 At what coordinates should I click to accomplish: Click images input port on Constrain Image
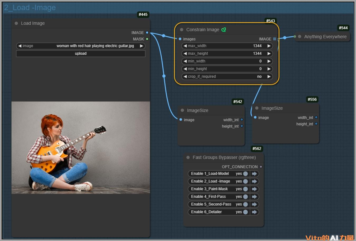tap(180, 39)
